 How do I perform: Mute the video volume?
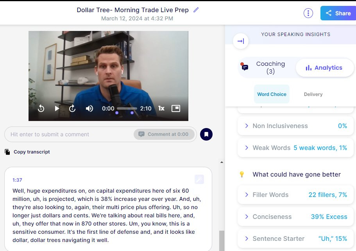pos(89,108)
